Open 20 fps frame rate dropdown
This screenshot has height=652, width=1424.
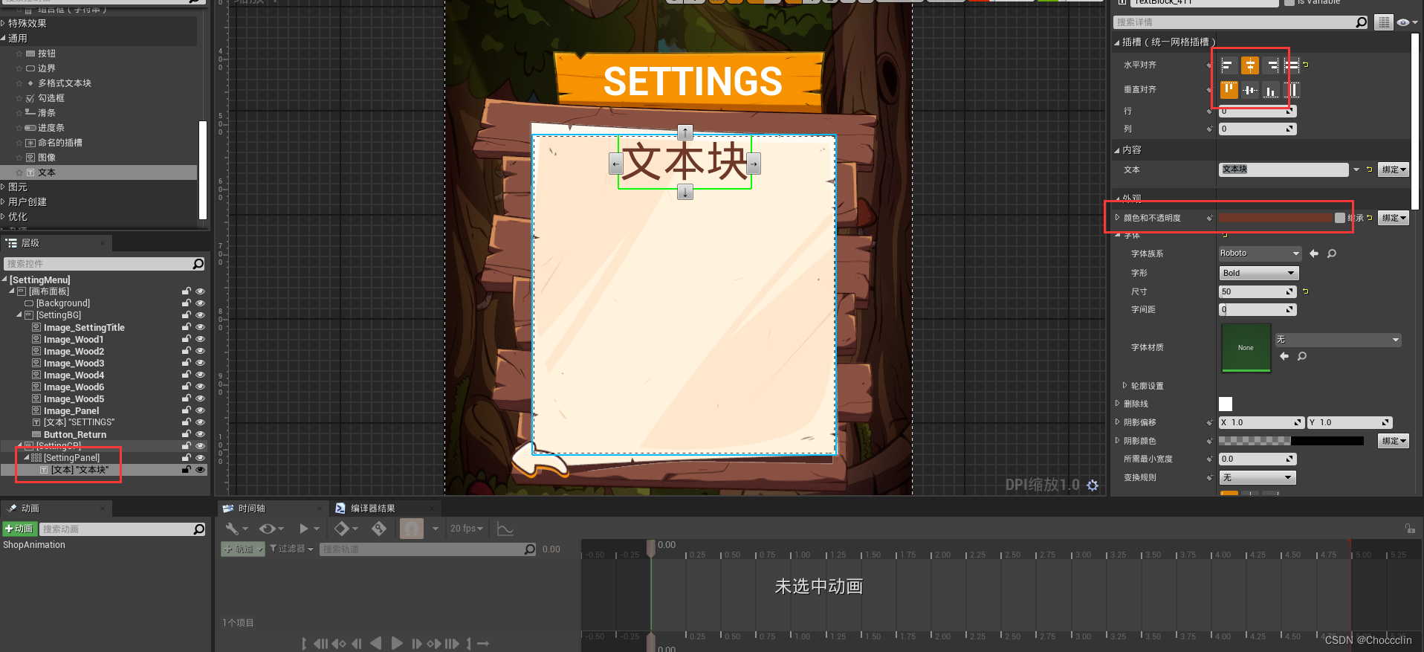pos(467,529)
